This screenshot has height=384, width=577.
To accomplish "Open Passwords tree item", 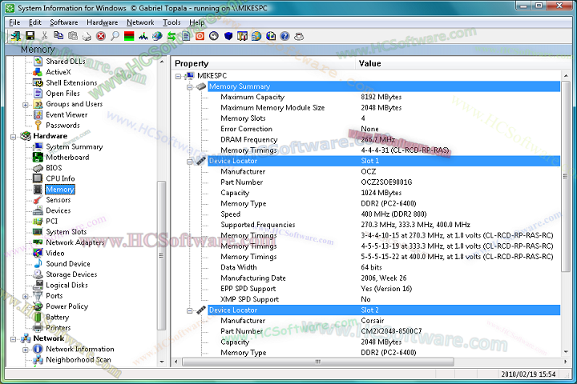I will coord(63,126).
